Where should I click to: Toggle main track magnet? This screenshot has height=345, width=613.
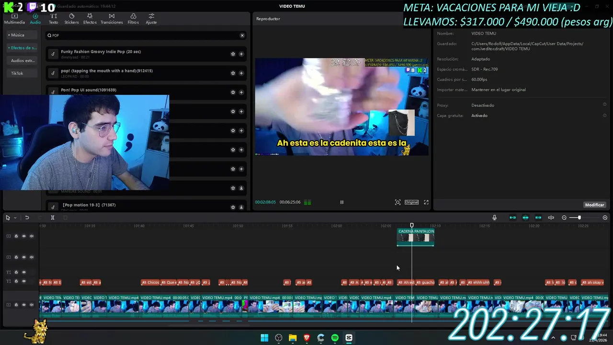click(512, 218)
